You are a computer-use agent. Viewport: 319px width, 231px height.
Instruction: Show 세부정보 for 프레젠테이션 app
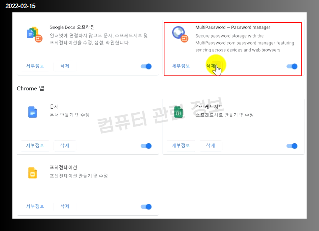(x=35, y=206)
